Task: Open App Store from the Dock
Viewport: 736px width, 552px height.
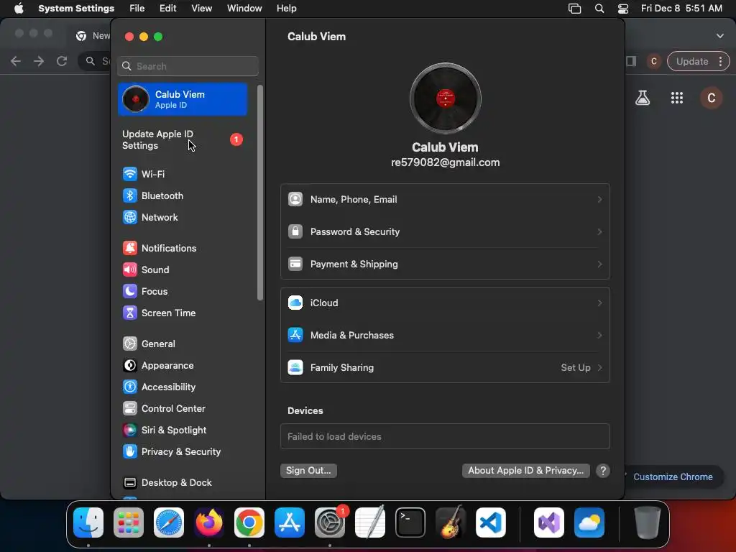Action: [x=290, y=523]
